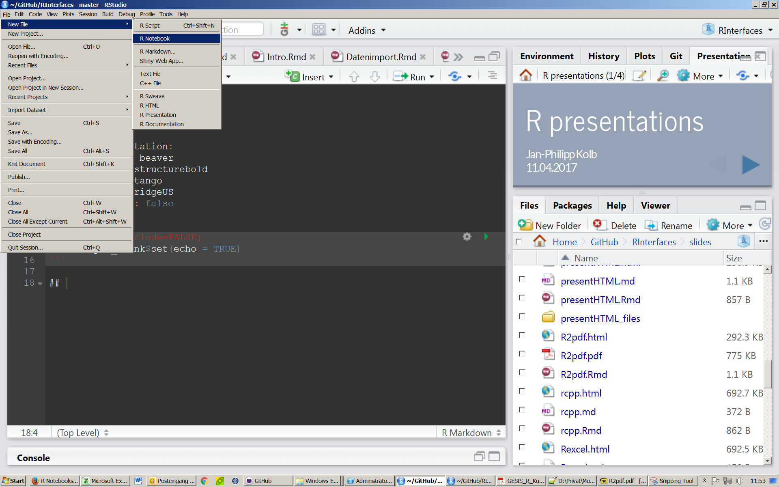Click the New Folder icon

(525, 225)
